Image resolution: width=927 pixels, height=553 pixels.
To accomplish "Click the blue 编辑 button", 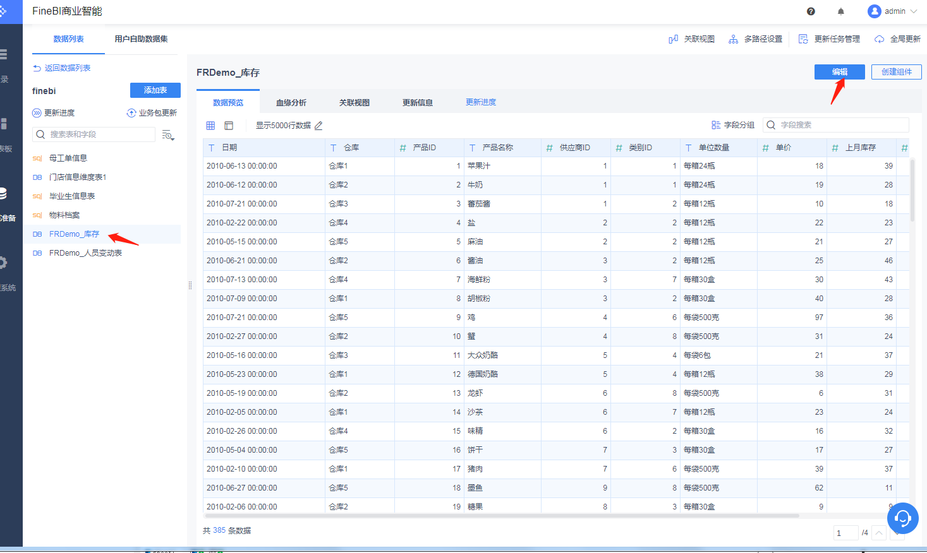I will pos(840,72).
